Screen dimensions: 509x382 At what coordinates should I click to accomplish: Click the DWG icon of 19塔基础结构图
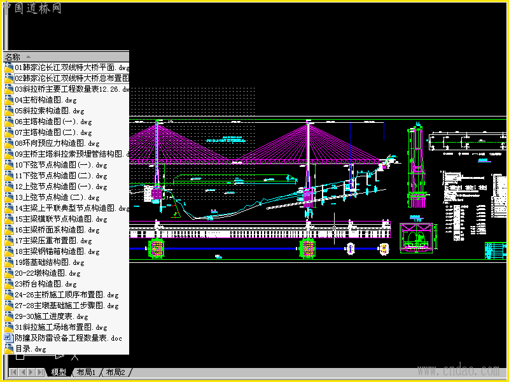(x=9, y=262)
